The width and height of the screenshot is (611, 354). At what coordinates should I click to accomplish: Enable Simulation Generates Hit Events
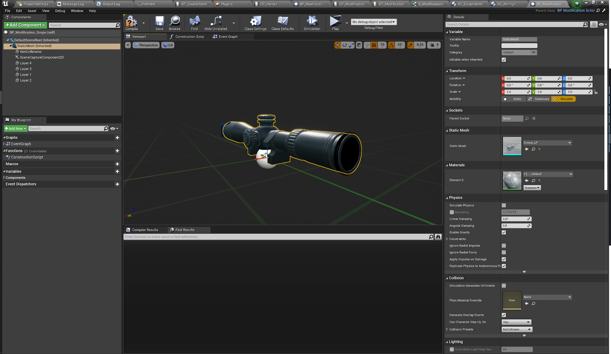504,286
